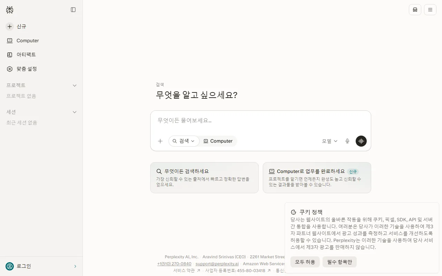Click the 신규 badge on Computer card
442x276 pixels.
coord(353,171)
